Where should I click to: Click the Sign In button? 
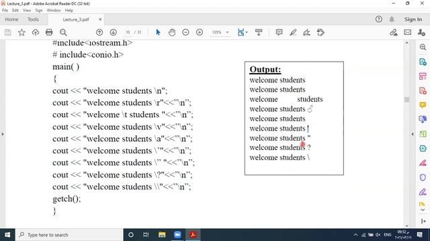pos(413,19)
